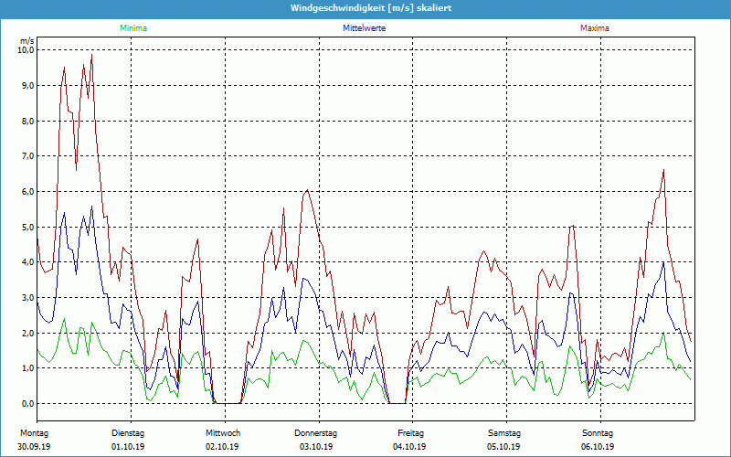Screen dimensions: 731x457
Task: Click the Sonntag axis label
Action: pyautogui.click(x=598, y=433)
